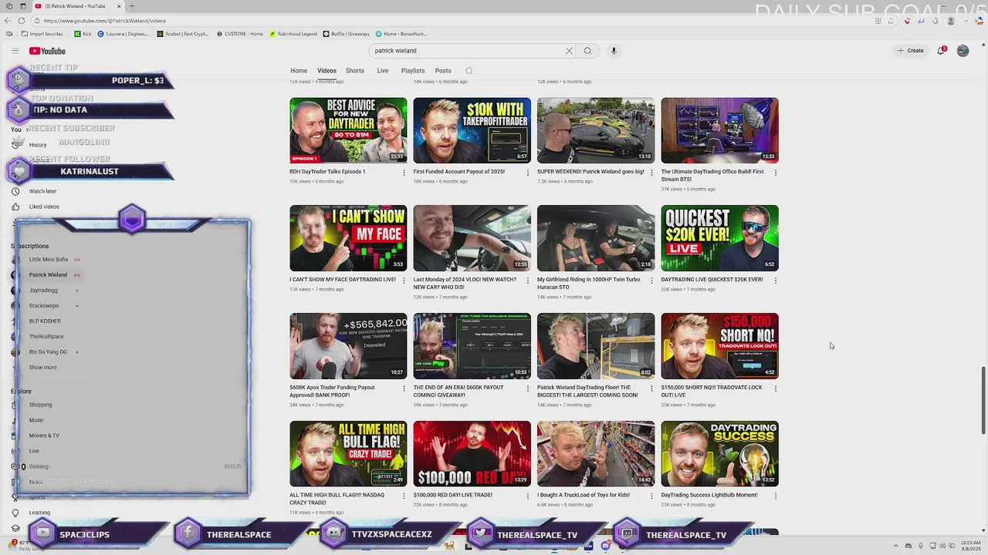
Task: Click the page vertical scrollbar thumb
Action: click(983, 401)
